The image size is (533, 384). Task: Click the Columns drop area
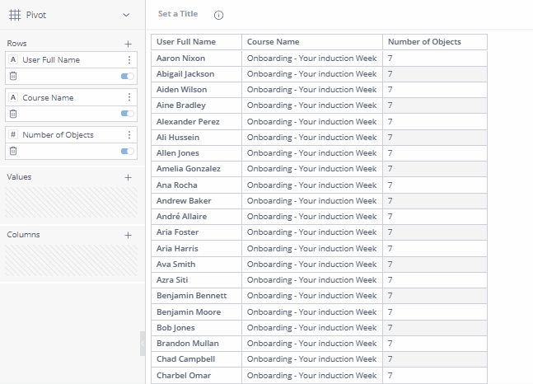pos(71,260)
